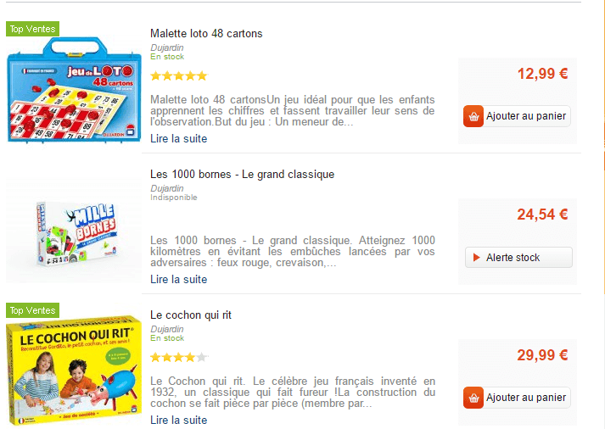Viewport: 605px width, 429px height.
Task: Open the Le cochon qui rit title link
Action: (191, 315)
